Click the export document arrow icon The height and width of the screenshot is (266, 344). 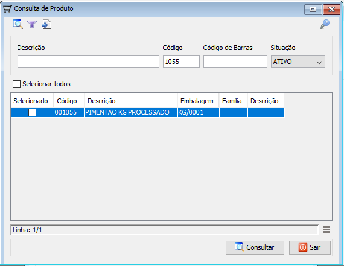coord(46,24)
